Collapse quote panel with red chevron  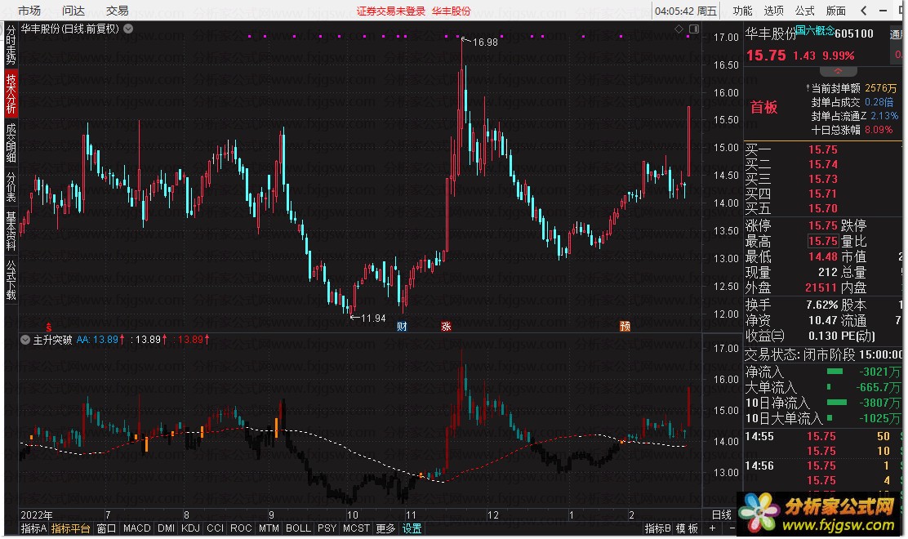pyautogui.click(x=837, y=70)
